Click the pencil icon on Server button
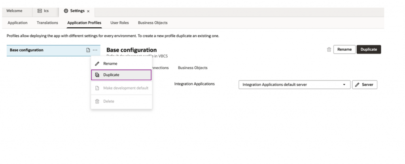 click(x=358, y=85)
